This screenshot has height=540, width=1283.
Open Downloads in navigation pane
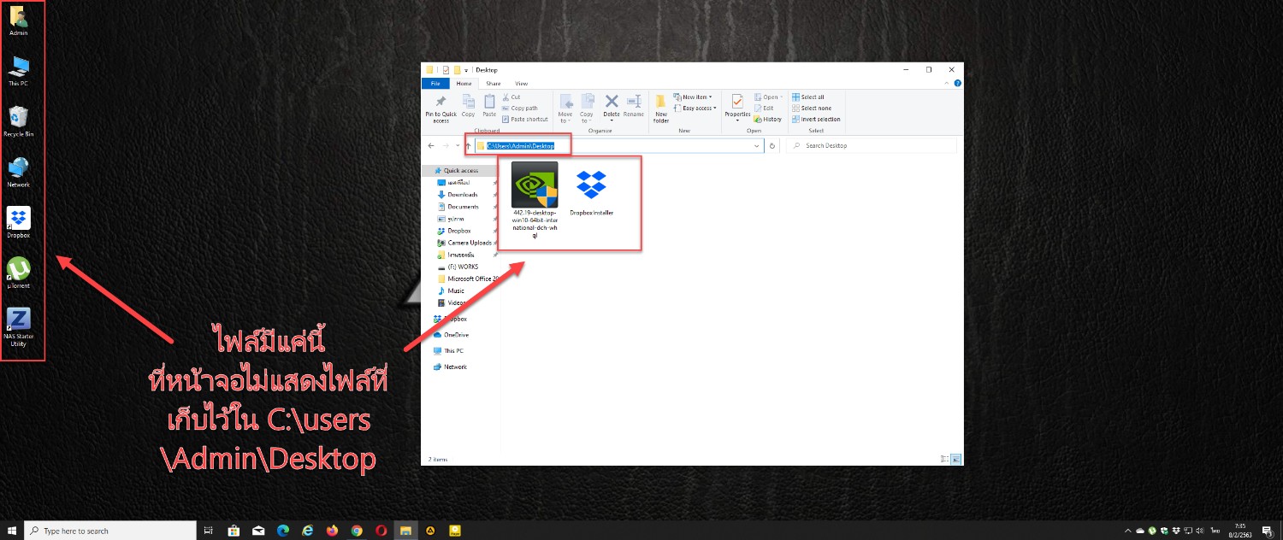463,195
